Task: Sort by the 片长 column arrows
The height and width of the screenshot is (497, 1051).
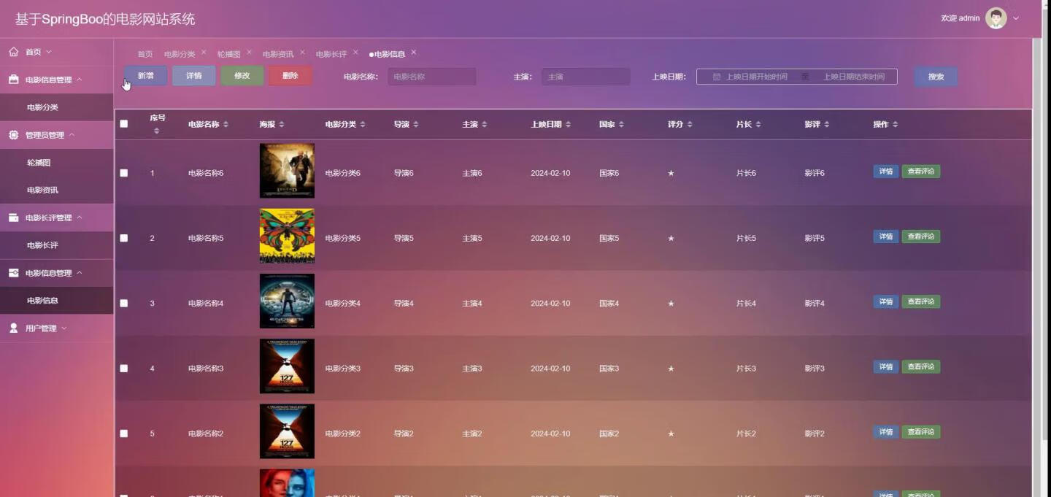Action: point(758,125)
